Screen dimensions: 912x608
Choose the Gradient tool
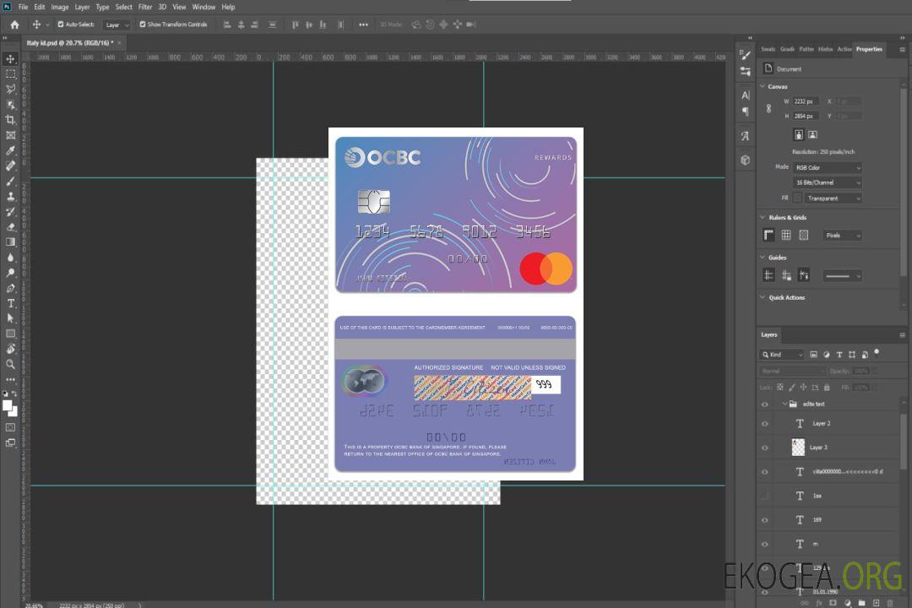point(10,242)
